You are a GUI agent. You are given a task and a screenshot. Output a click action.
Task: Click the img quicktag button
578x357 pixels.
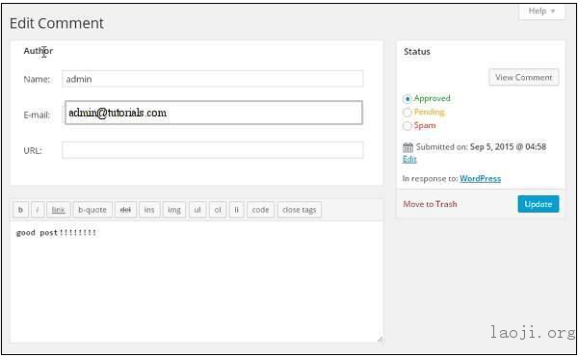click(x=174, y=210)
